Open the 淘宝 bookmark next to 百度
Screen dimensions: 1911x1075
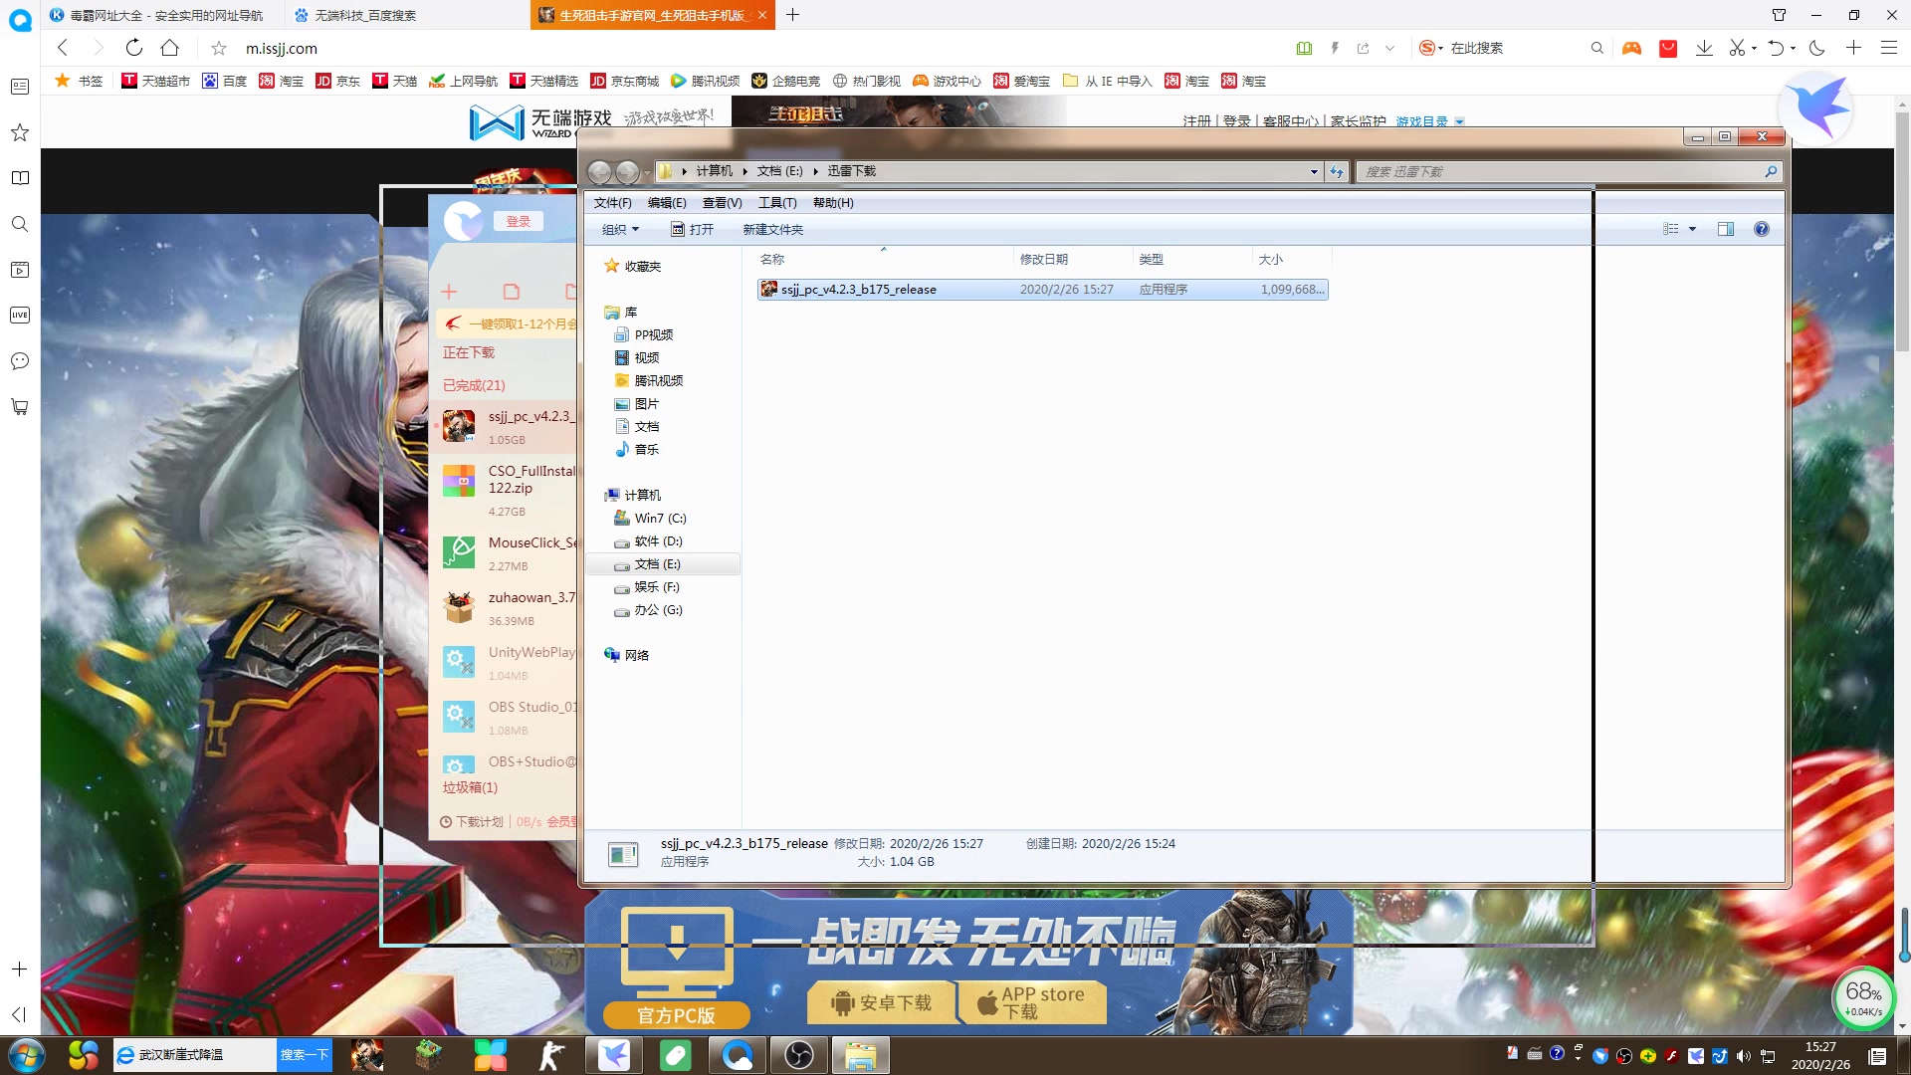click(x=282, y=81)
